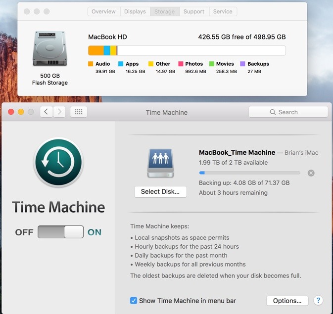The image size is (333, 314).
Task: Click the purple Backups legend swatch
Action: [x=242, y=64]
